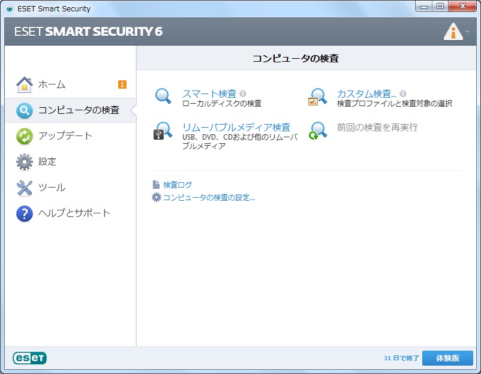The width and height of the screenshot is (481, 374).
Task: Click the notification badge on ホーム
Action: coord(121,85)
